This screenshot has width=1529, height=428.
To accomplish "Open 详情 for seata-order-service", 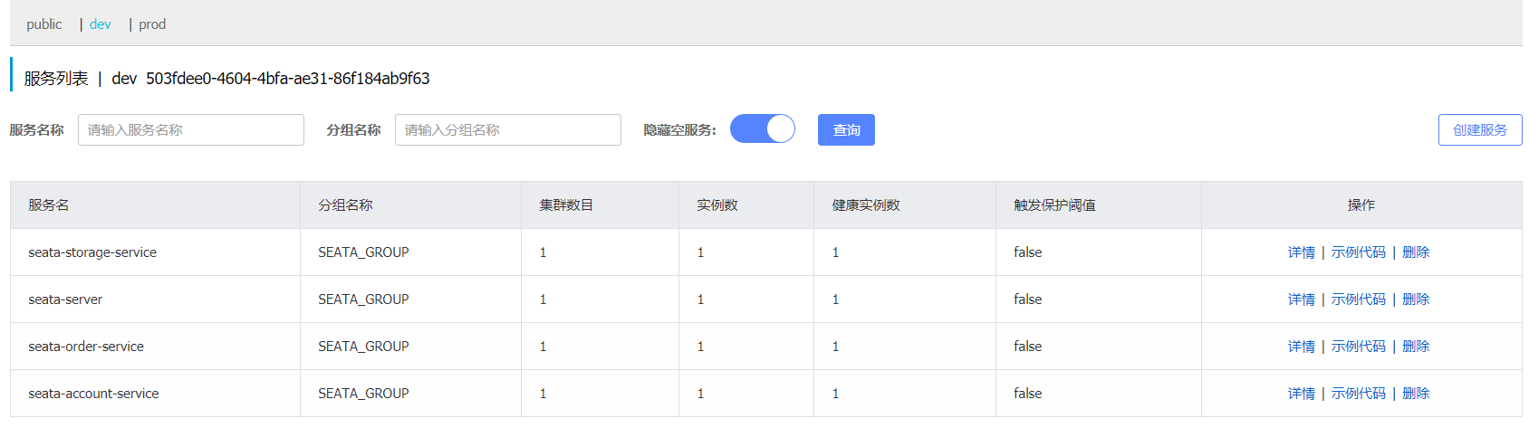I will pos(1302,347).
